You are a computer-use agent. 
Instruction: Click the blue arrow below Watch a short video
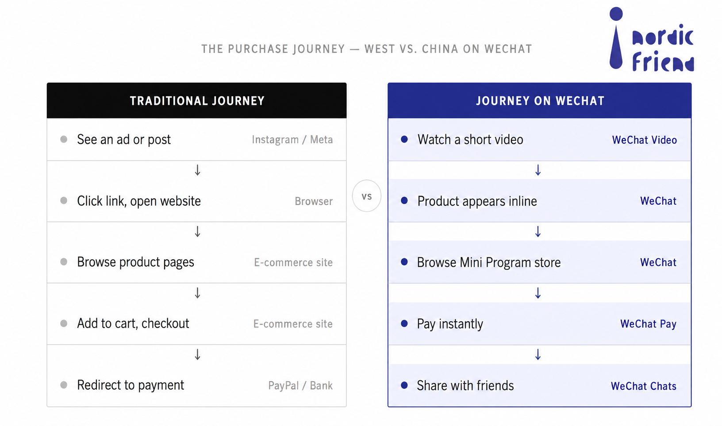pos(538,170)
